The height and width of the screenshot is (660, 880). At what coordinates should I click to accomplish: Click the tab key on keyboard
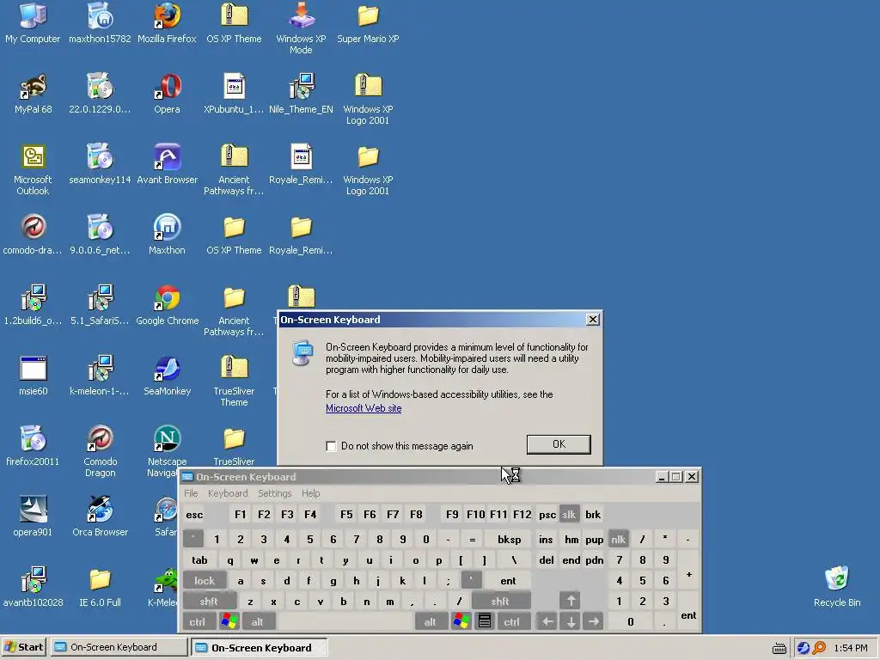tap(199, 560)
